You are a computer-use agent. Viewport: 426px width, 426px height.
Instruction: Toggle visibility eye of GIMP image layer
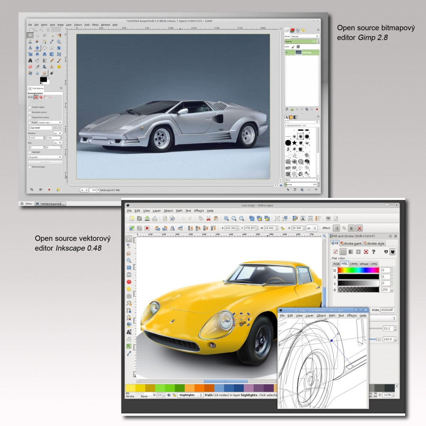(x=287, y=52)
